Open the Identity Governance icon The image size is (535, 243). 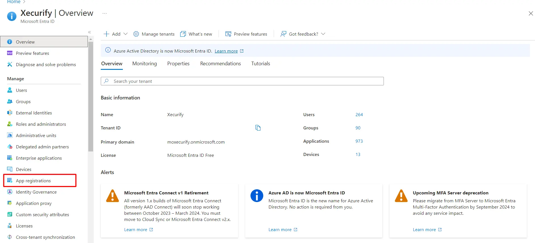pos(10,192)
